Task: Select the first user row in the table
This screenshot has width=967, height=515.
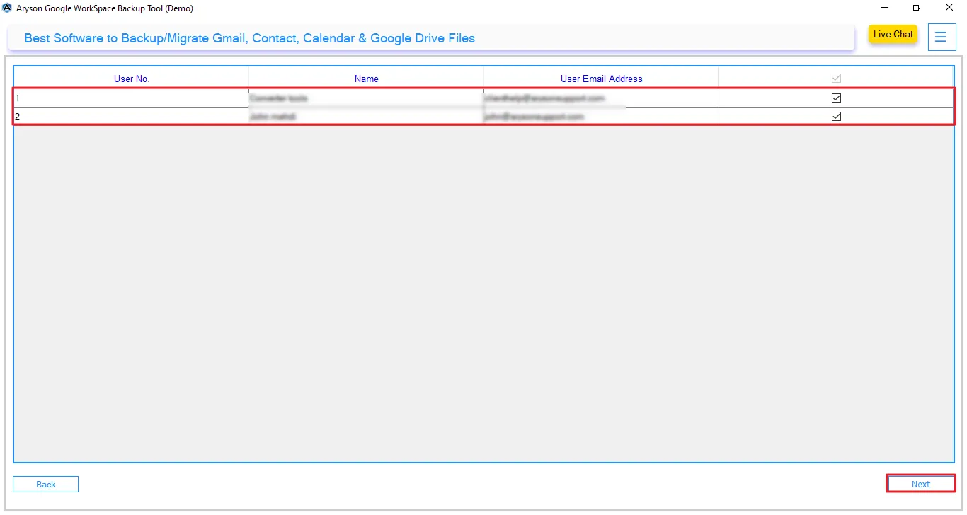Action: (354, 98)
